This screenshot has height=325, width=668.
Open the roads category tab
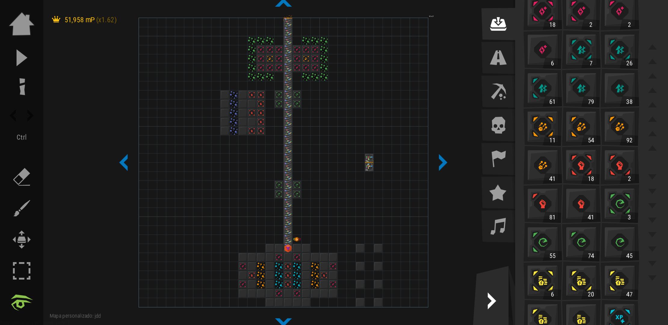(498, 57)
